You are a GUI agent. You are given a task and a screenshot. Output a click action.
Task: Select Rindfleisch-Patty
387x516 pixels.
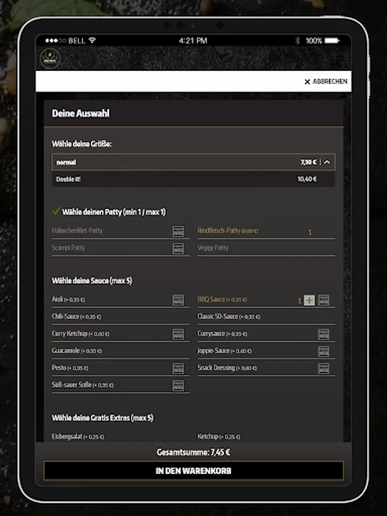click(228, 230)
